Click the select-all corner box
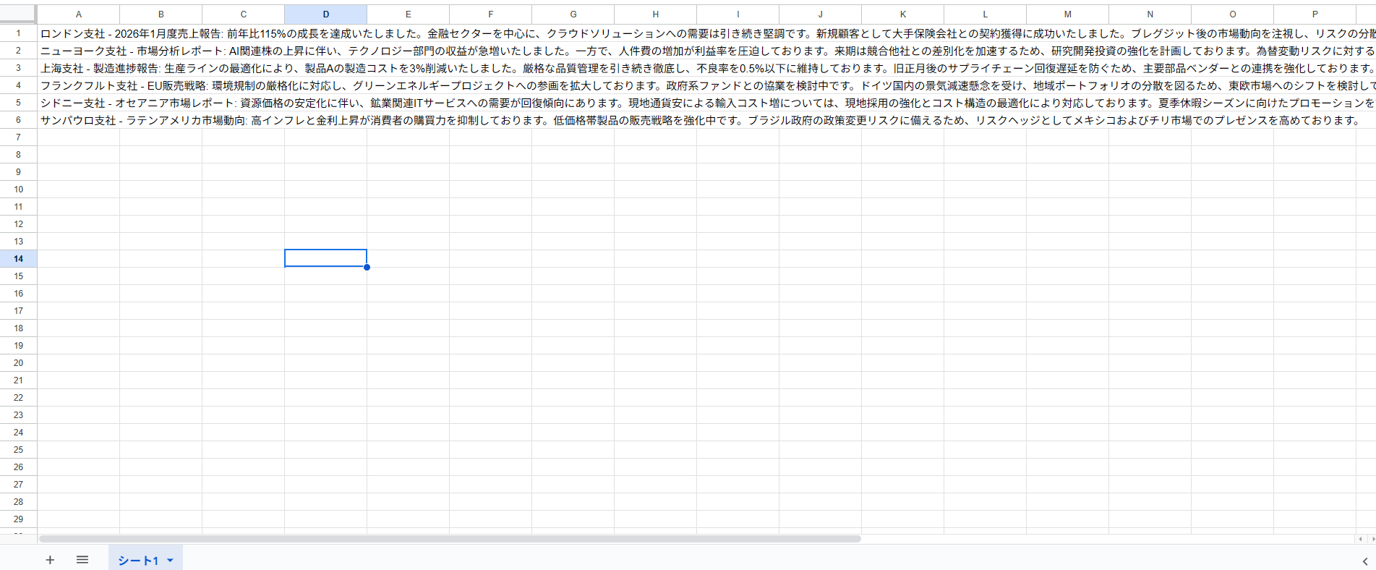Screen dimensions: 1376x570 coord(18,14)
